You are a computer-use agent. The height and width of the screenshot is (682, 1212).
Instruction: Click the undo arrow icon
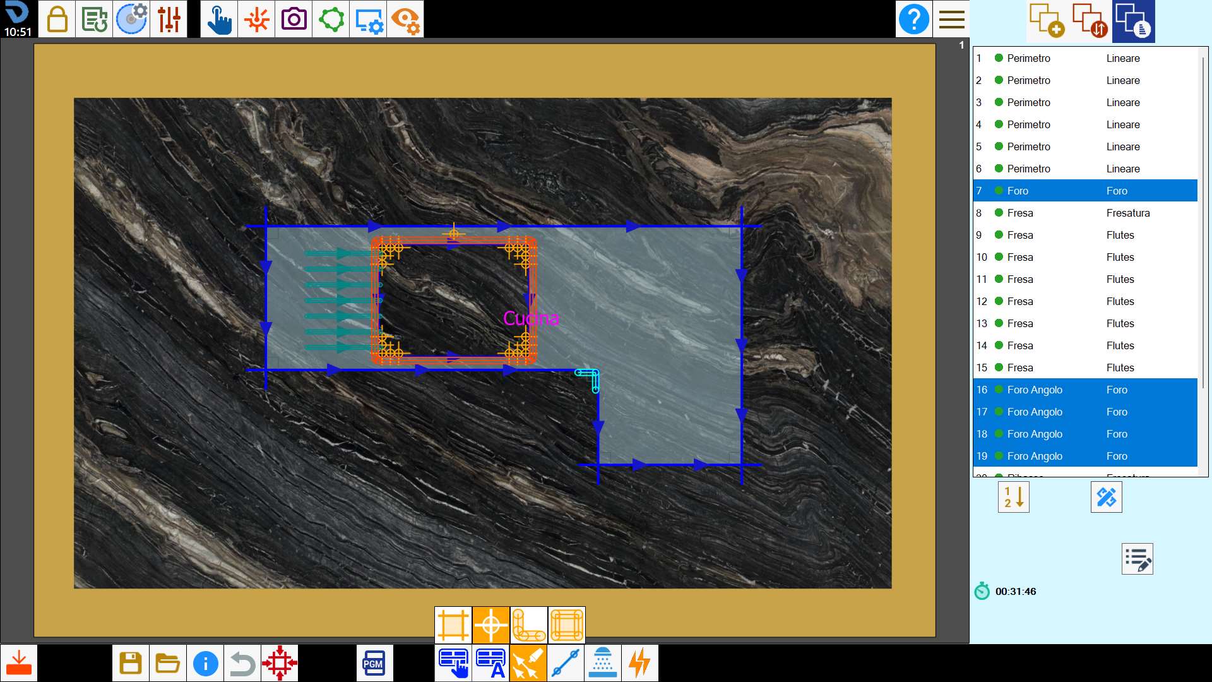click(242, 663)
